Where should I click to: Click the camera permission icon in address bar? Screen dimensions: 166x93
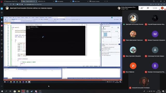(17, 4)
